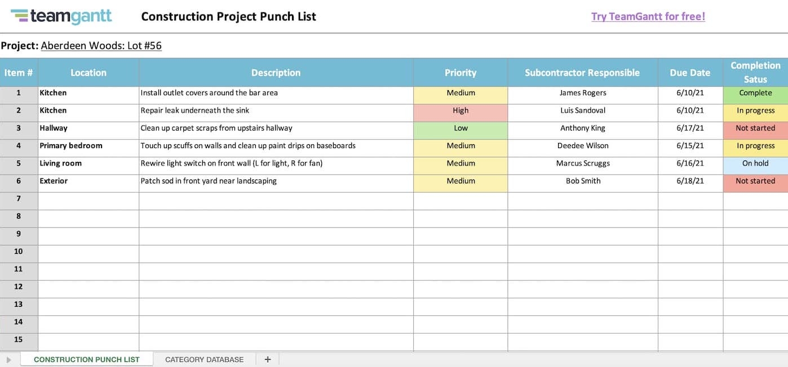Select the High priority cell for item 2

(x=460, y=110)
